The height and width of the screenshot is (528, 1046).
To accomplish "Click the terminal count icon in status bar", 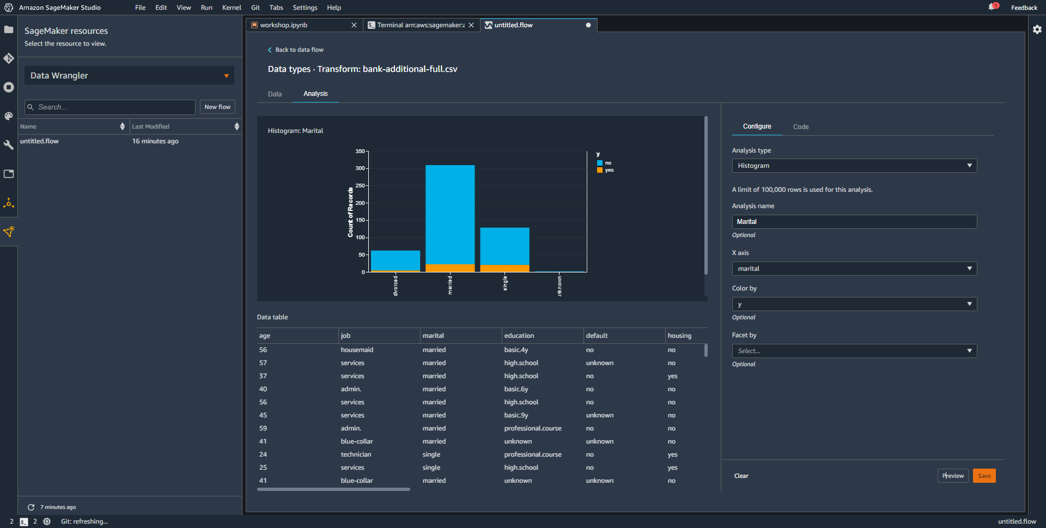I will (24, 521).
